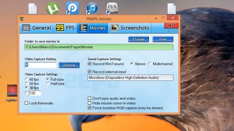Open the FUN drive desktop shortcut
Image resolution: width=234 pixels, height=131 pixels.
tap(112, 8)
